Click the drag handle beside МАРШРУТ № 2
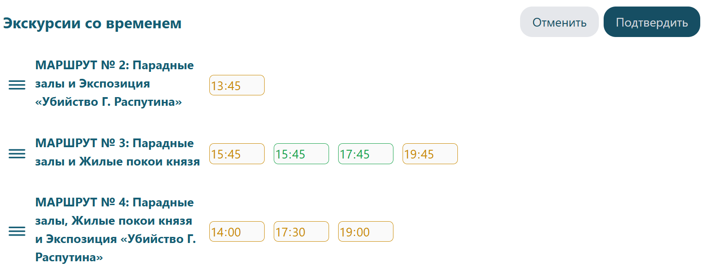The width and height of the screenshot is (702, 280). coord(17,85)
